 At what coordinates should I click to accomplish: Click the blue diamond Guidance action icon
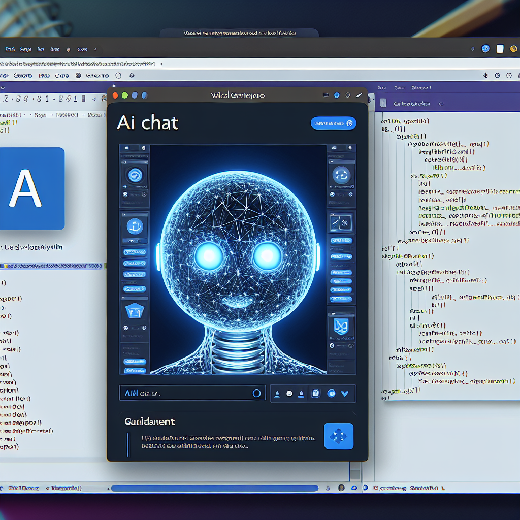coord(339,436)
